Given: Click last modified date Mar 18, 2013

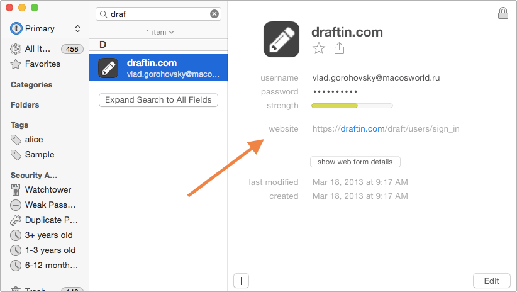Looking at the screenshot, I should click(x=360, y=182).
